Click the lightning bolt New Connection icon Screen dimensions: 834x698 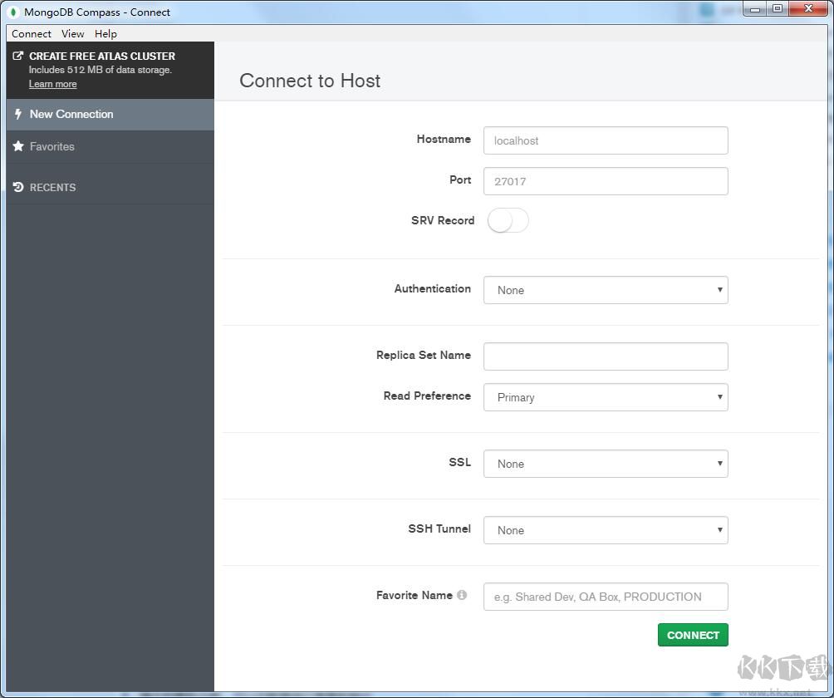coord(18,114)
